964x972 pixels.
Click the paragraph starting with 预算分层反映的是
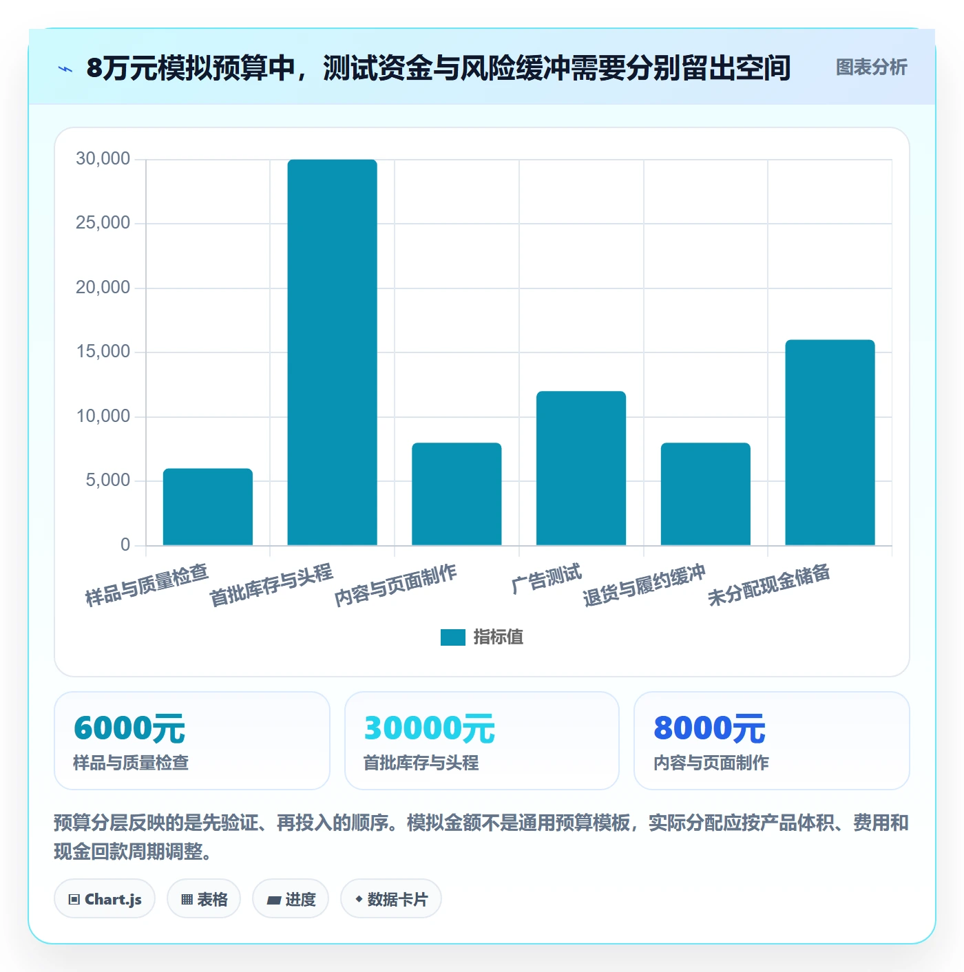[x=481, y=837]
